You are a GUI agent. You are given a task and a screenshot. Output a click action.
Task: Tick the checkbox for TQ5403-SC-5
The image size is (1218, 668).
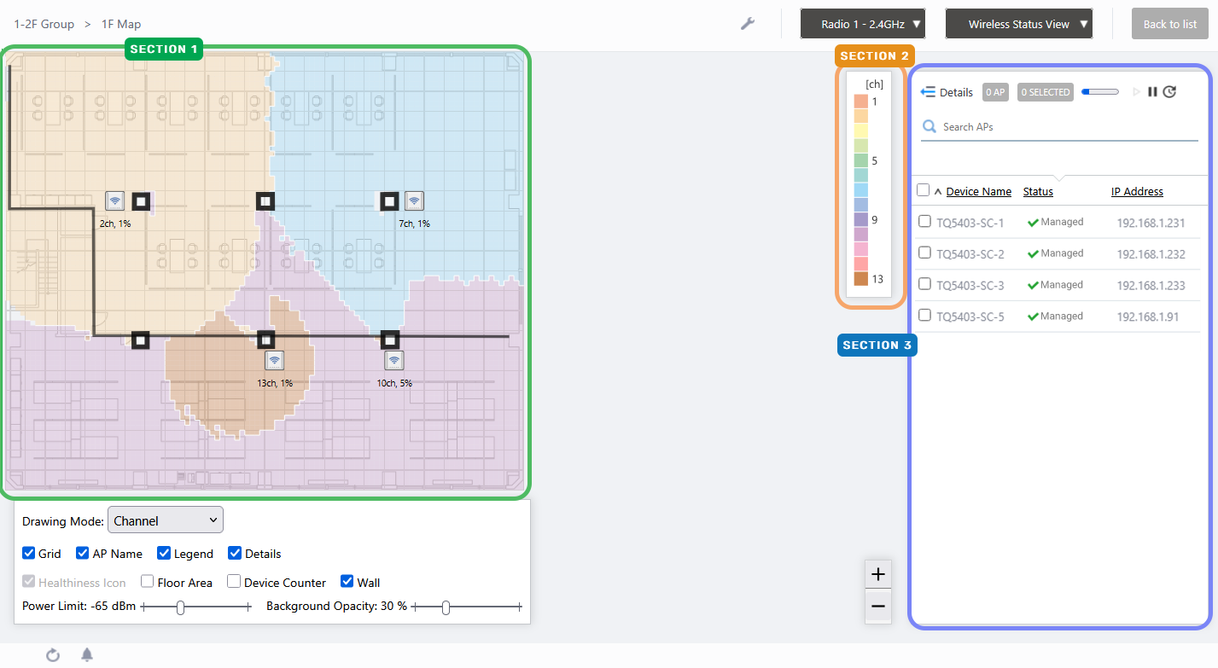[x=924, y=316]
